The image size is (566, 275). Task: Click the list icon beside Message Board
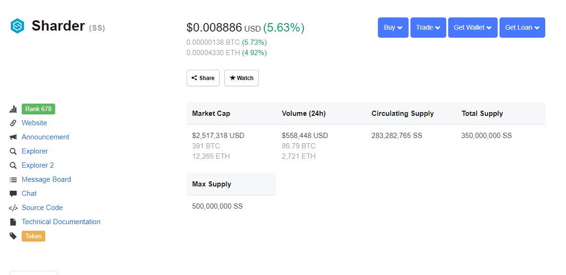(x=13, y=179)
